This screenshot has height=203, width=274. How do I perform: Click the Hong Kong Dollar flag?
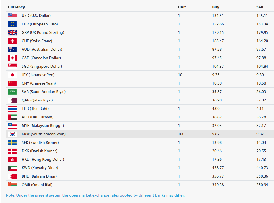[x=12, y=160]
